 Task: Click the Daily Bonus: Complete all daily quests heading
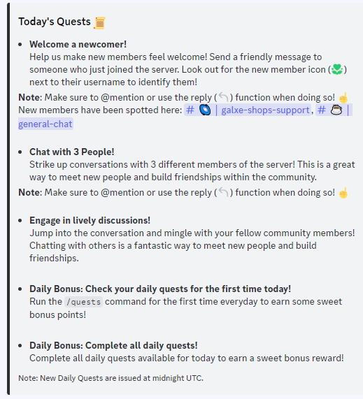[113, 346]
